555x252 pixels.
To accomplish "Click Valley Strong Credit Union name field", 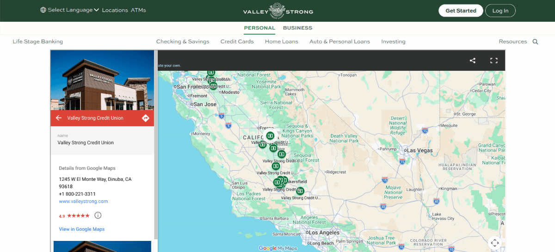I will tap(102, 140).
